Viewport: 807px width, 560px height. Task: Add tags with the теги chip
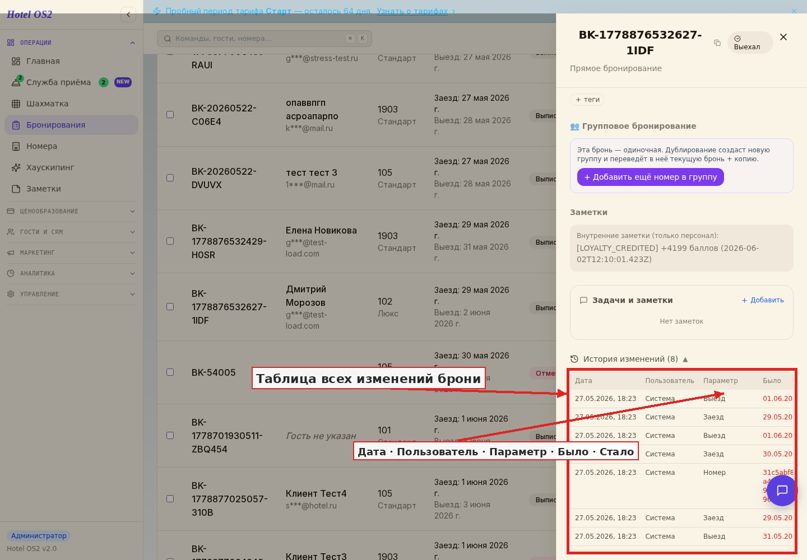tap(587, 100)
